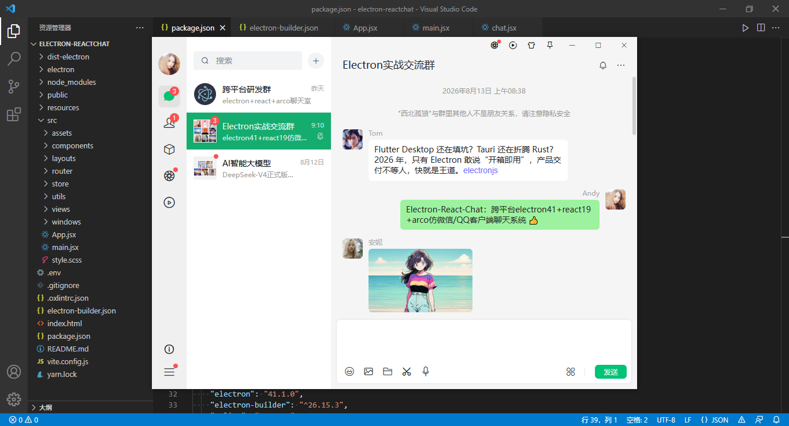
Task: Click Tom's avatar in the conversation
Action: pos(352,139)
